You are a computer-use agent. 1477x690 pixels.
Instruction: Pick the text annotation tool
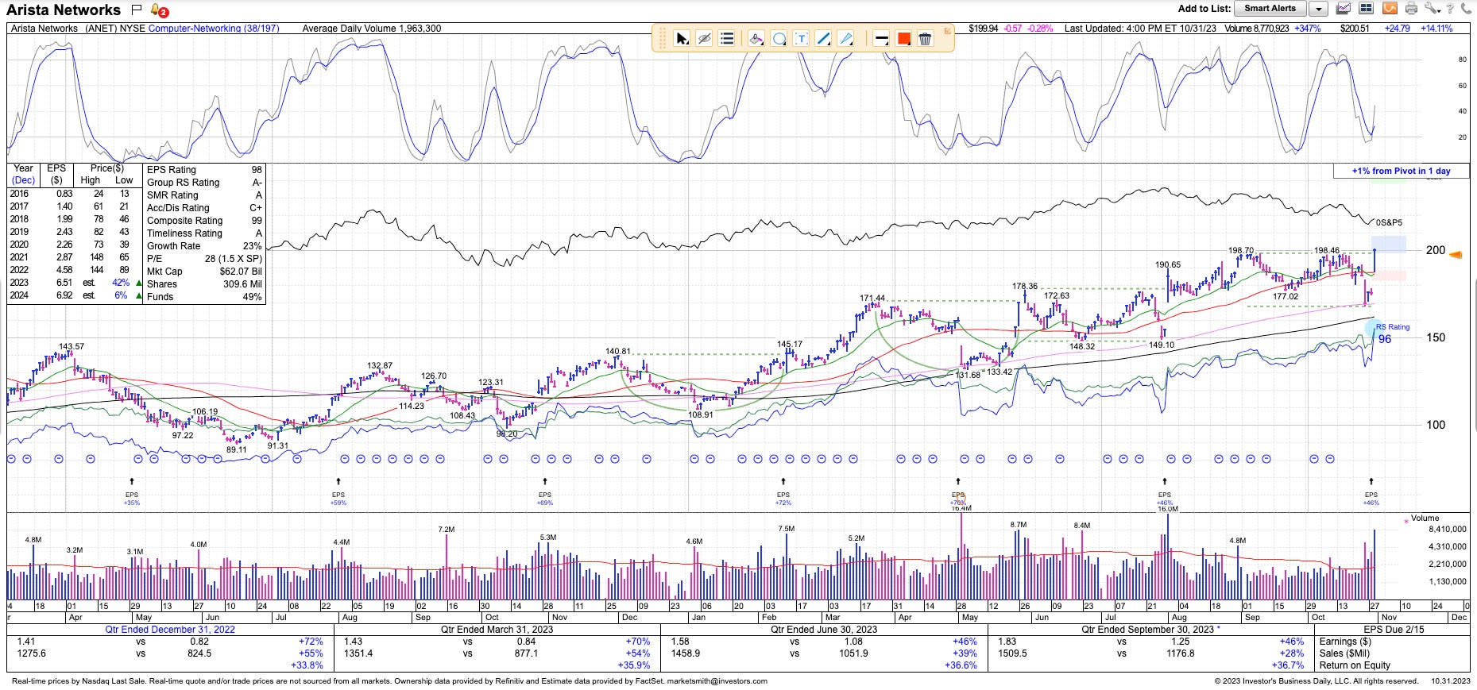(801, 38)
